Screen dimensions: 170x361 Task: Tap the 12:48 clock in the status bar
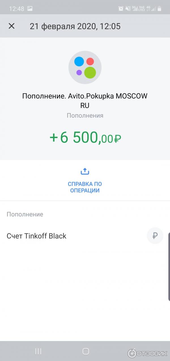pyautogui.click(x=16, y=9)
